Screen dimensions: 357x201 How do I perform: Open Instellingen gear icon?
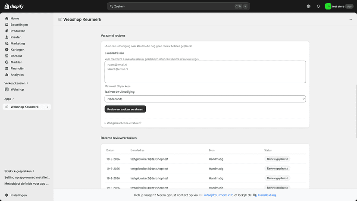coord(6,195)
